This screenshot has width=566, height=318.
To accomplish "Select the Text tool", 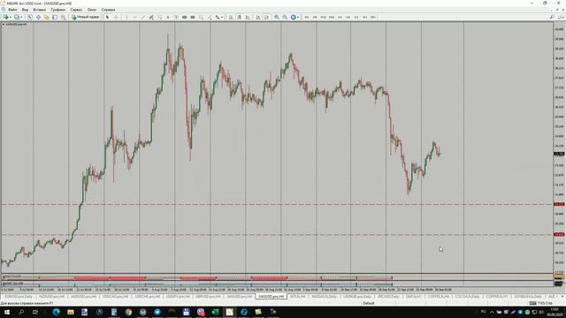I will pyautogui.click(x=168, y=17).
